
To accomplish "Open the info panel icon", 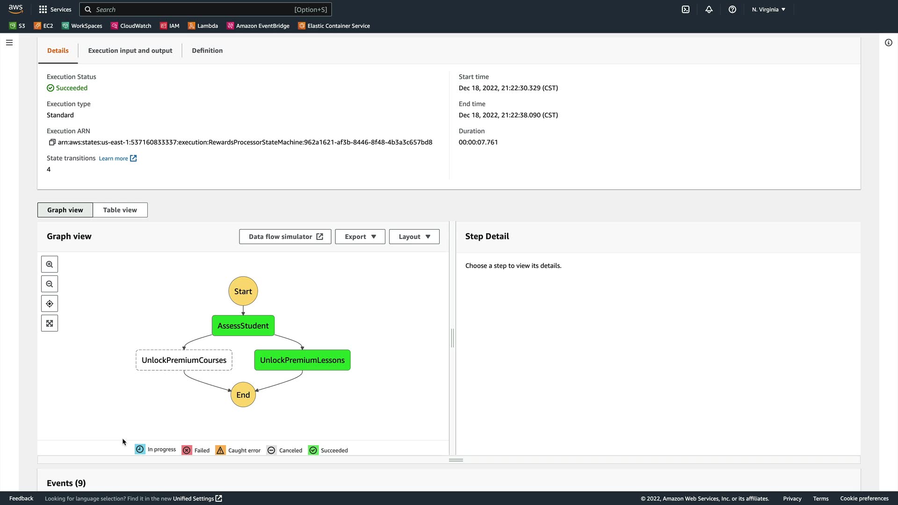I will pyautogui.click(x=889, y=43).
